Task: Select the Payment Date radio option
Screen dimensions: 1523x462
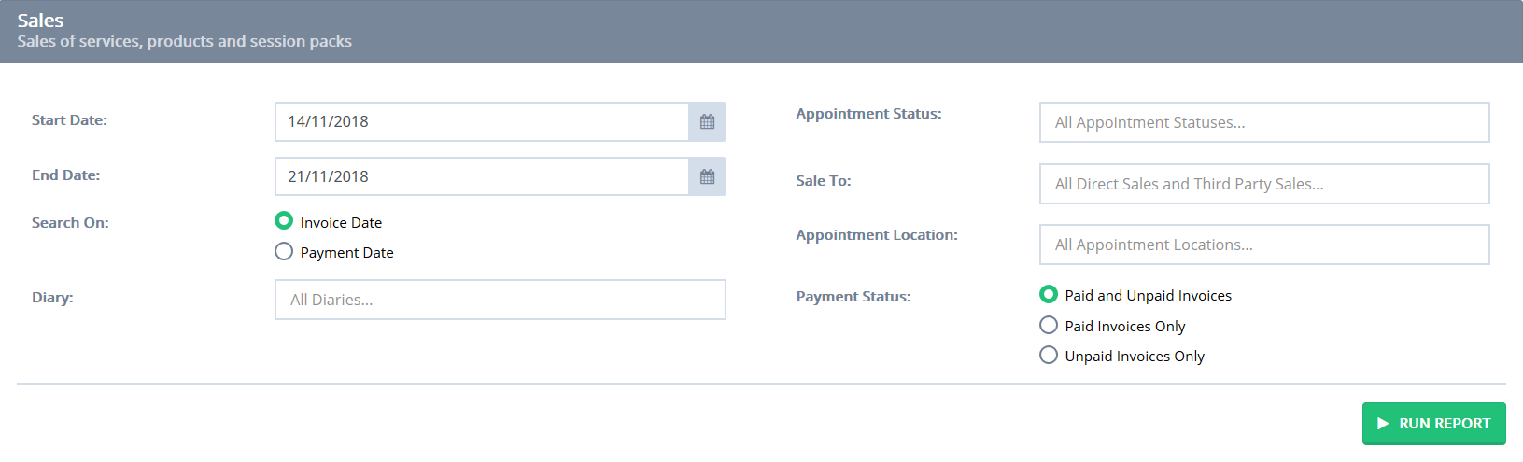Action: [284, 252]
